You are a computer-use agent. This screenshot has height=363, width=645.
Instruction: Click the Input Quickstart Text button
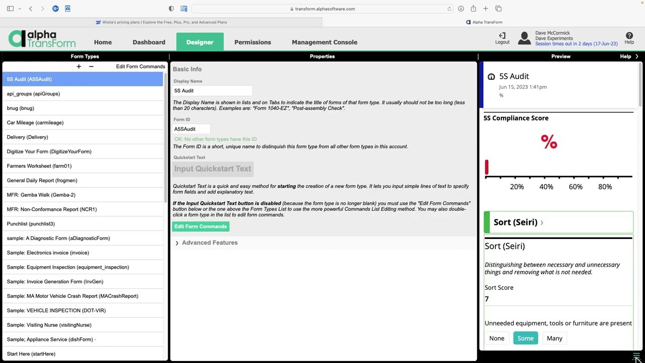(213, 169)
